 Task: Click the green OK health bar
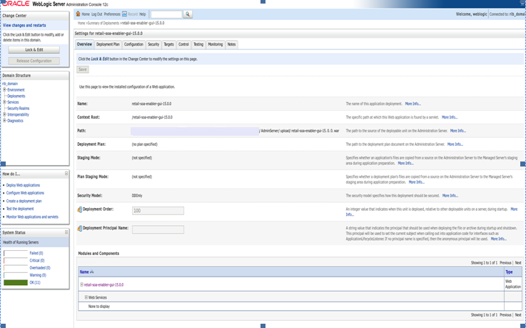point(16,283)
